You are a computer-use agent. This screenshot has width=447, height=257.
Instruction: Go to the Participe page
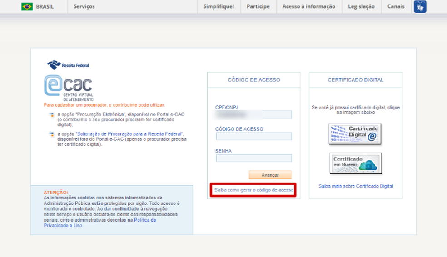coord(258,7)
